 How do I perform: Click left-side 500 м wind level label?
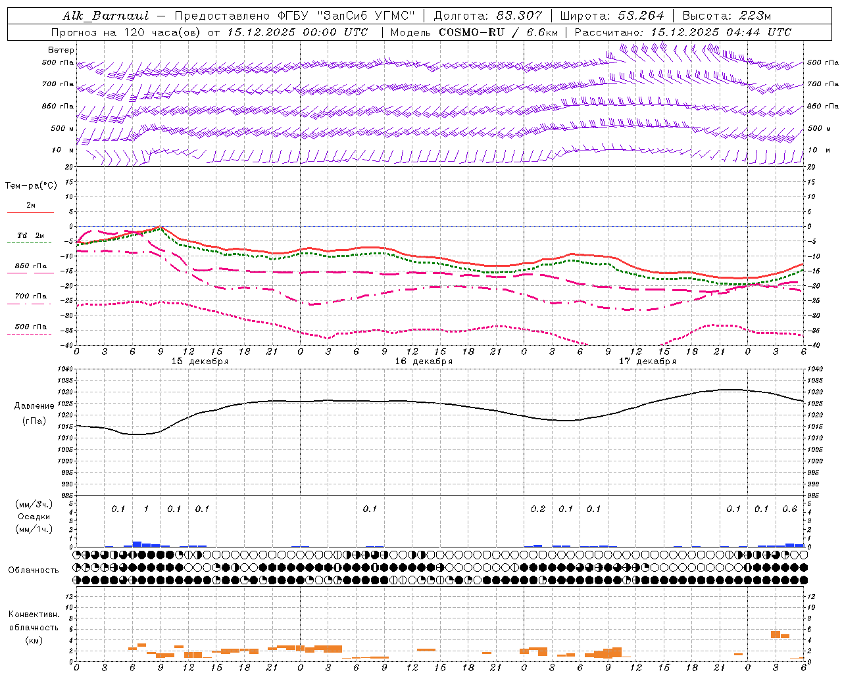[62, 128]
